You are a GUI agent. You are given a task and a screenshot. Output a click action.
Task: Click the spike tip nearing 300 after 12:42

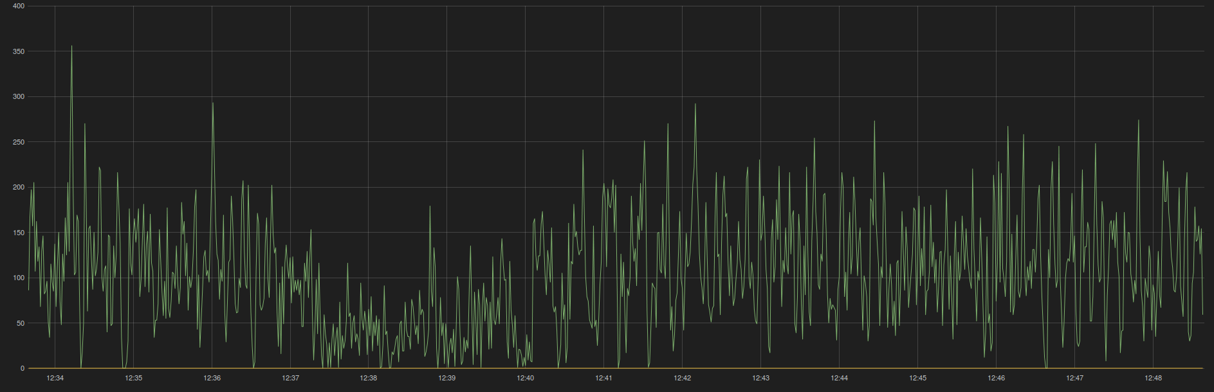tap(695, 104)
